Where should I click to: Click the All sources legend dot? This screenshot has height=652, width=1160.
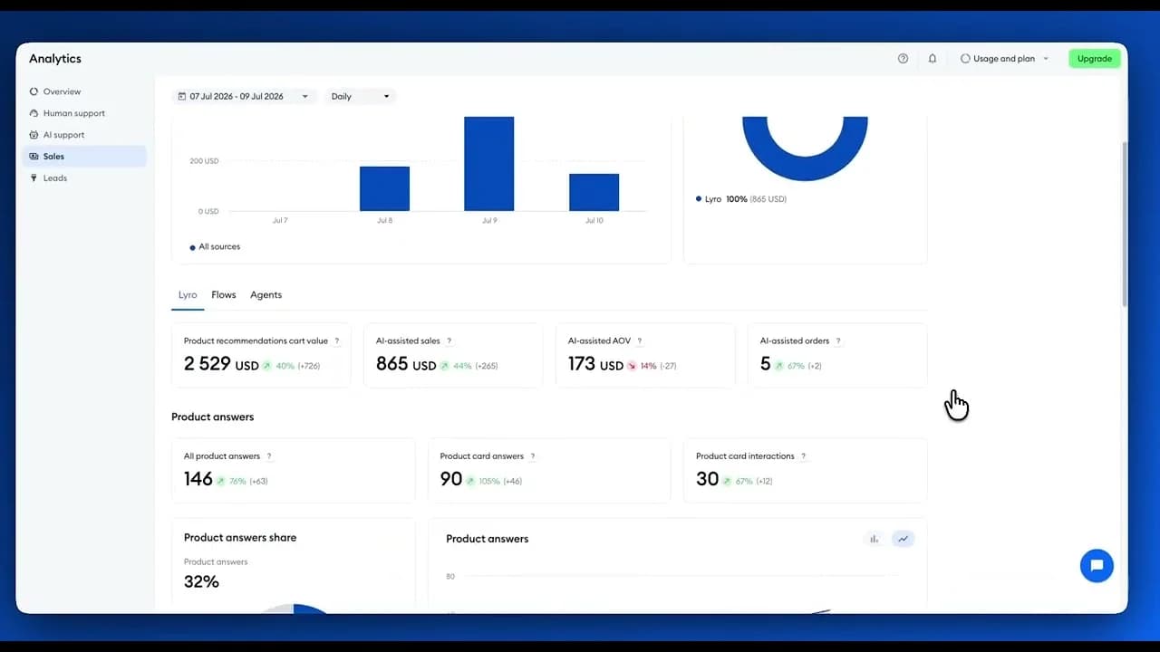(192, 247)
